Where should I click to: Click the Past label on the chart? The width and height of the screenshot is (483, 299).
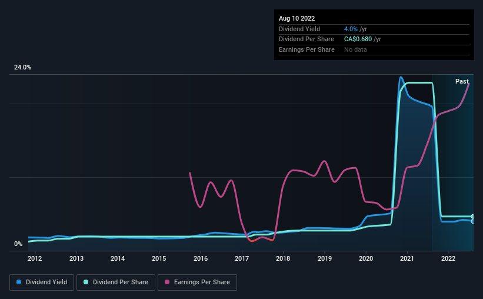(x=462, y=81)
